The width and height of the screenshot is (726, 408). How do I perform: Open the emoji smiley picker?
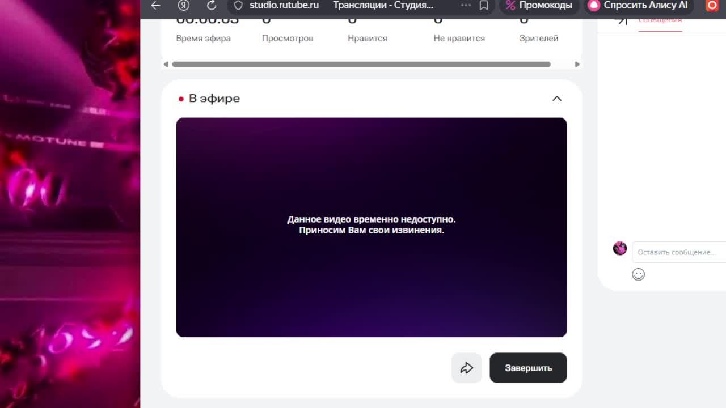(x=638, y=274)
